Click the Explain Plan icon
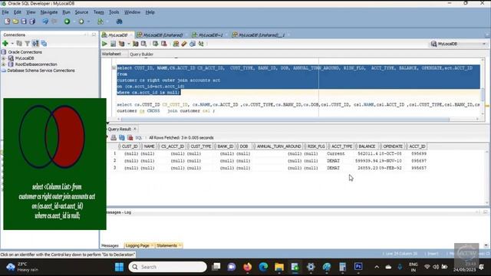 click(x=121, y=44)
